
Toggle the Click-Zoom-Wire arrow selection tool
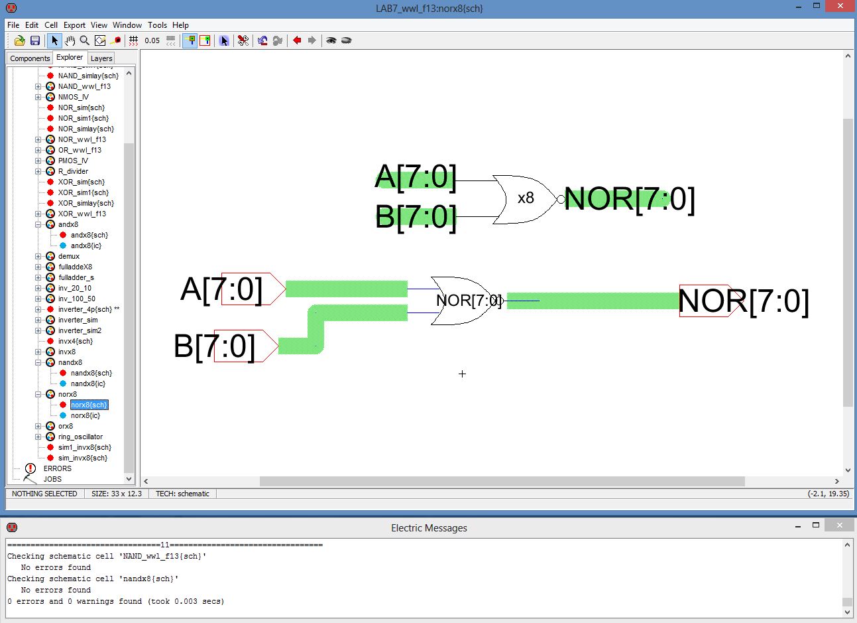pyautogui.click(x=54, y=40)
